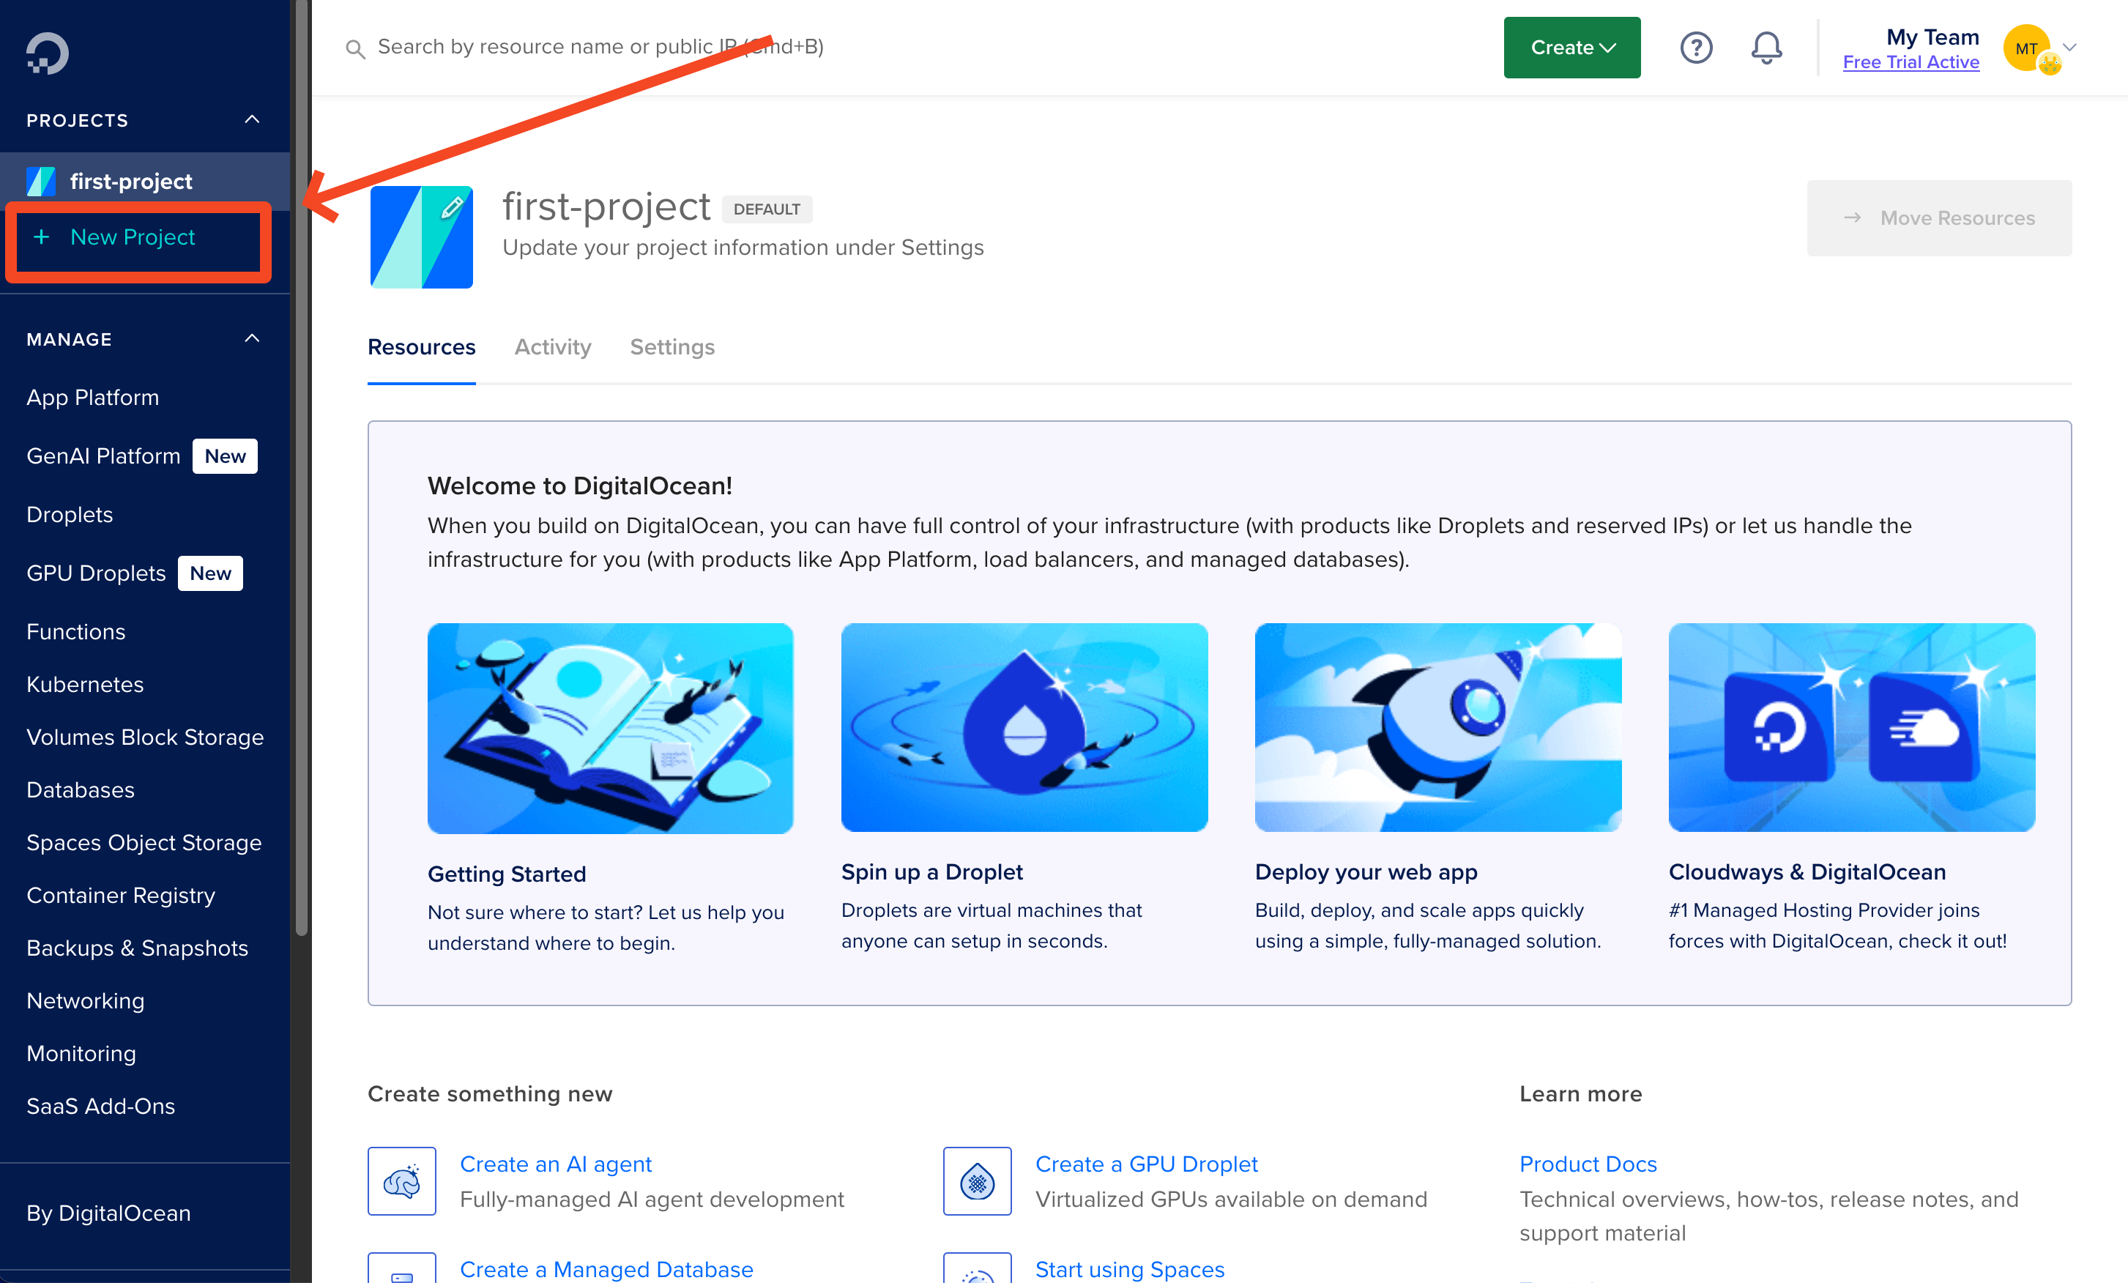Click the DigitalOcean logo icon
The width and height of the screenshot is (2128, 1283).
pyautogui.click(x=48, y=53)
